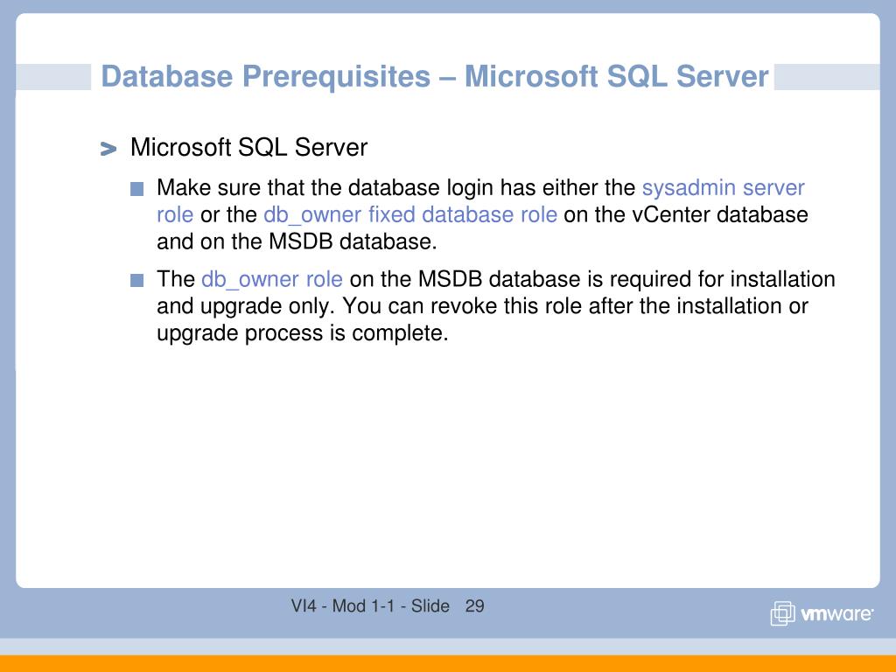Click the light blue bar left of title

tap(53, 77)
